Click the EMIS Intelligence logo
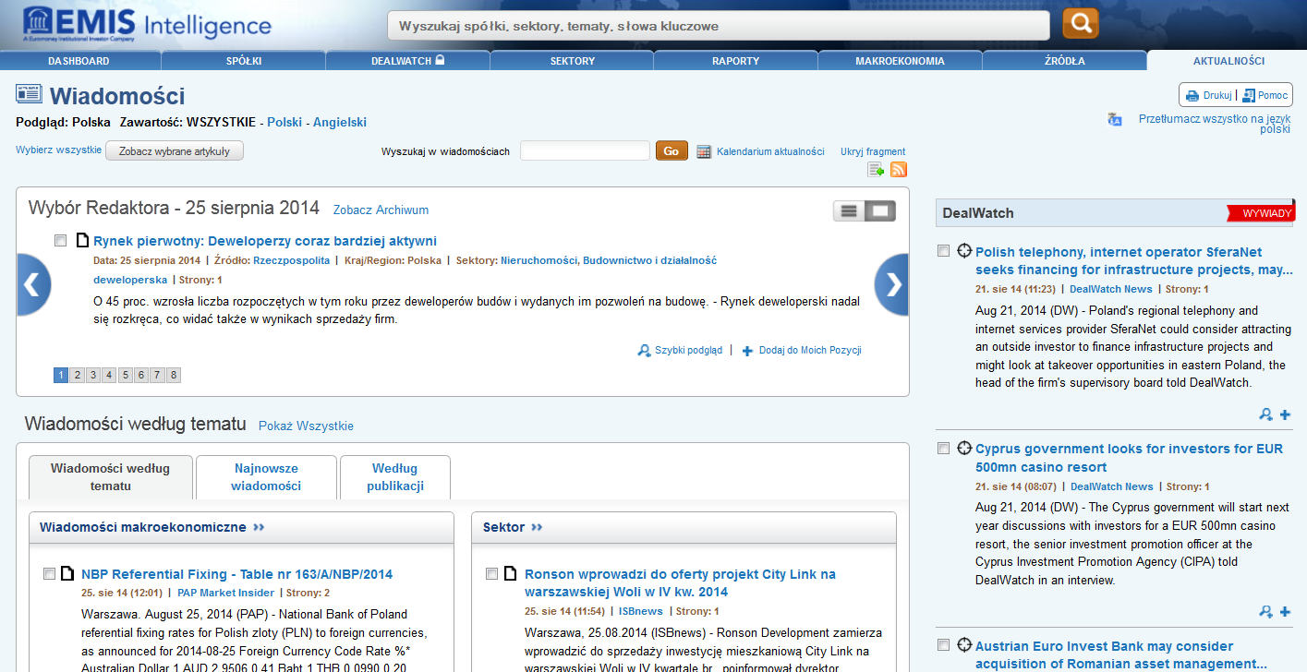The height and width of the screenshot is (672, 1307). 147,24
